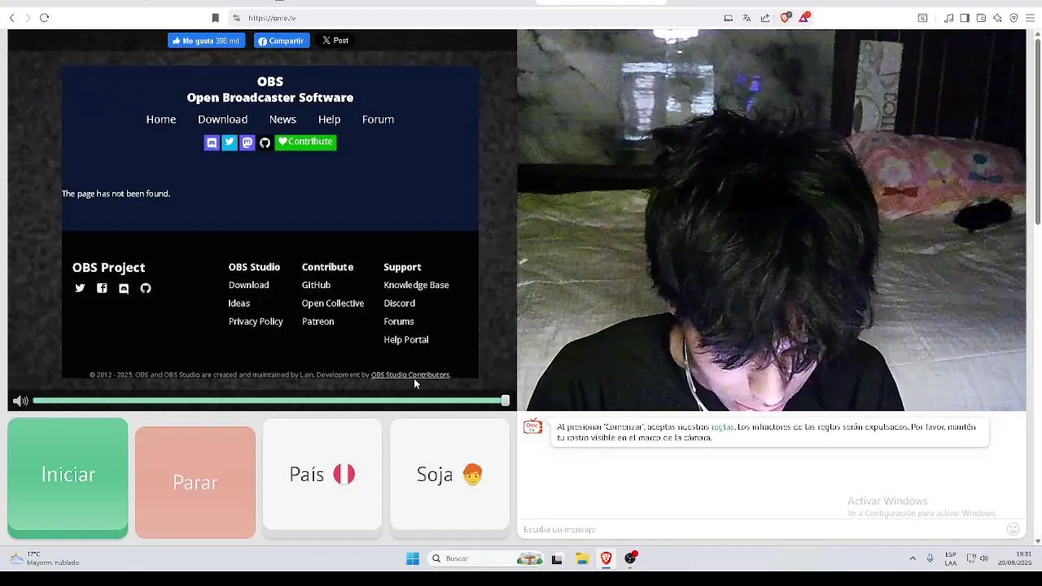
Task: Open the Knowledge Base link
Action: [x=416, y=285]
